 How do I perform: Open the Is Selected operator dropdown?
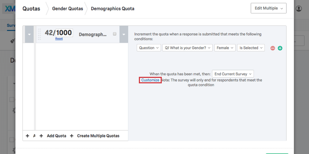pyautogui.click(x=250, y=48)
